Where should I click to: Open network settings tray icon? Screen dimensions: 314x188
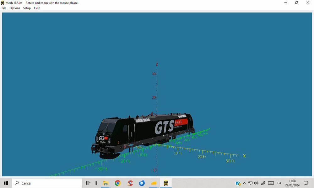point(250,183)
